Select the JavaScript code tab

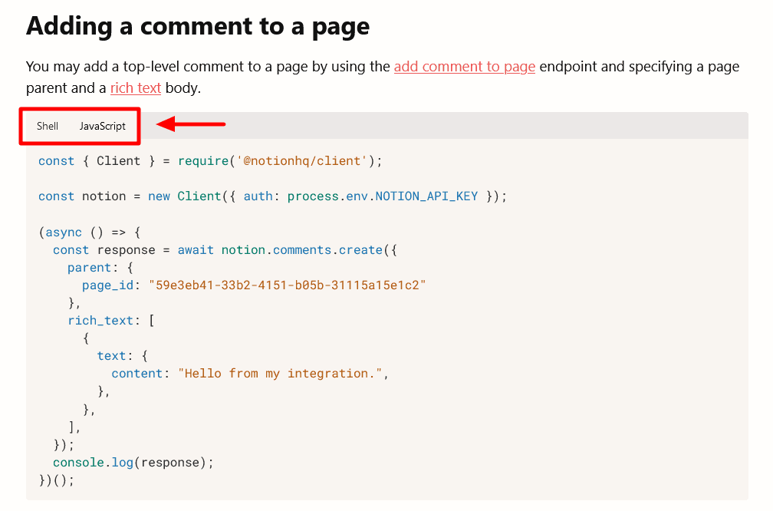click(102, 126)
